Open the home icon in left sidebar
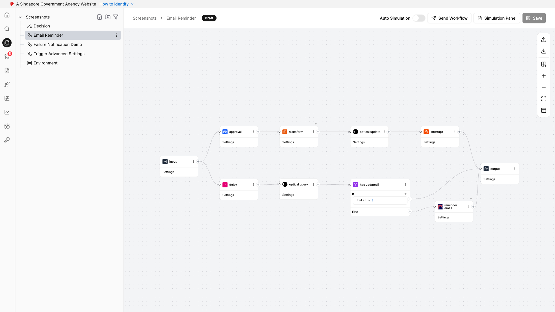The image size is (555, 312). (7, 15)
